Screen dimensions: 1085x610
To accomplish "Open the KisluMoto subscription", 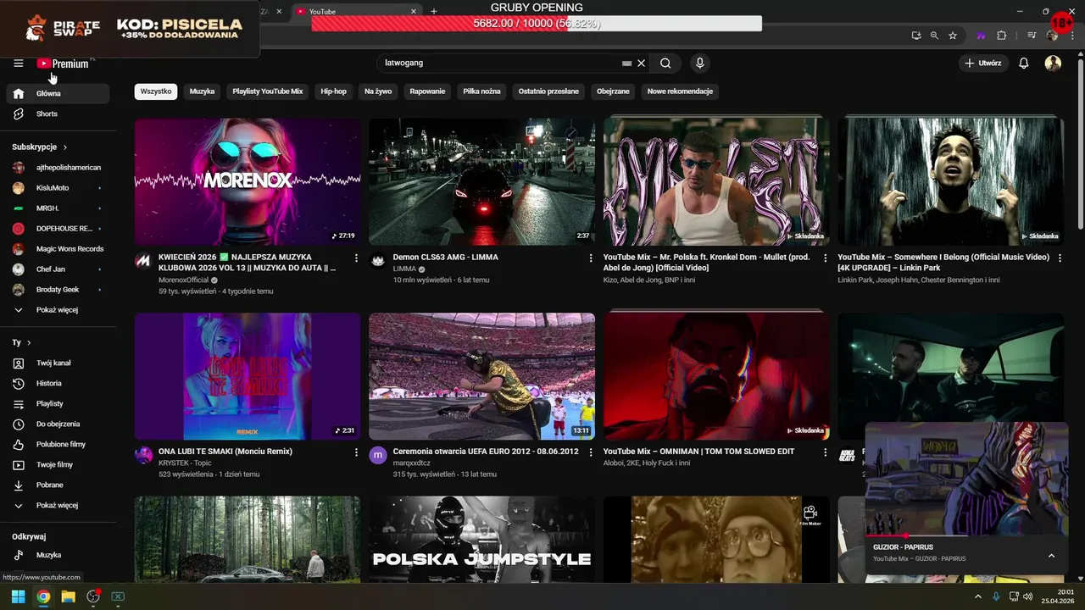I will 58,188.
